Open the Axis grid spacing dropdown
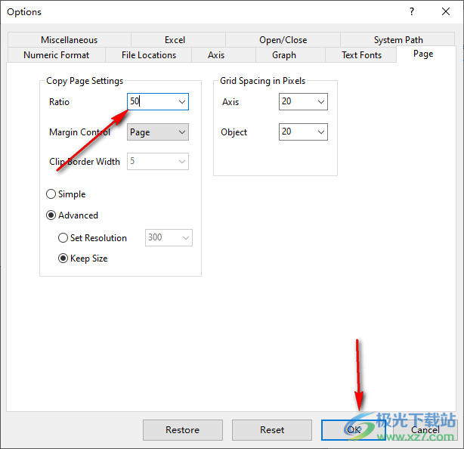 tap(321, 102)
